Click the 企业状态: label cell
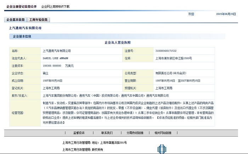Screen dimensions: 248x154 (x=25, y=73)
